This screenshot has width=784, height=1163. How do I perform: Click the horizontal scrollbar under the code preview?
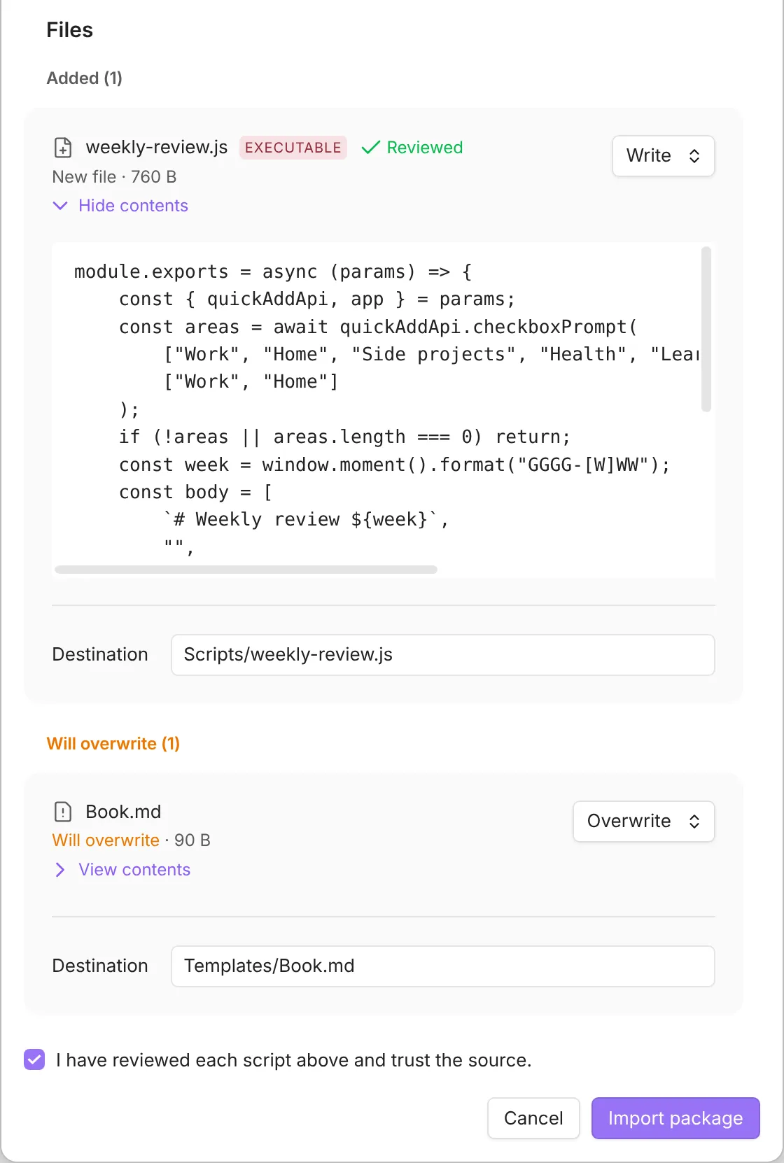pyautogui.click(x=246, y=570)
